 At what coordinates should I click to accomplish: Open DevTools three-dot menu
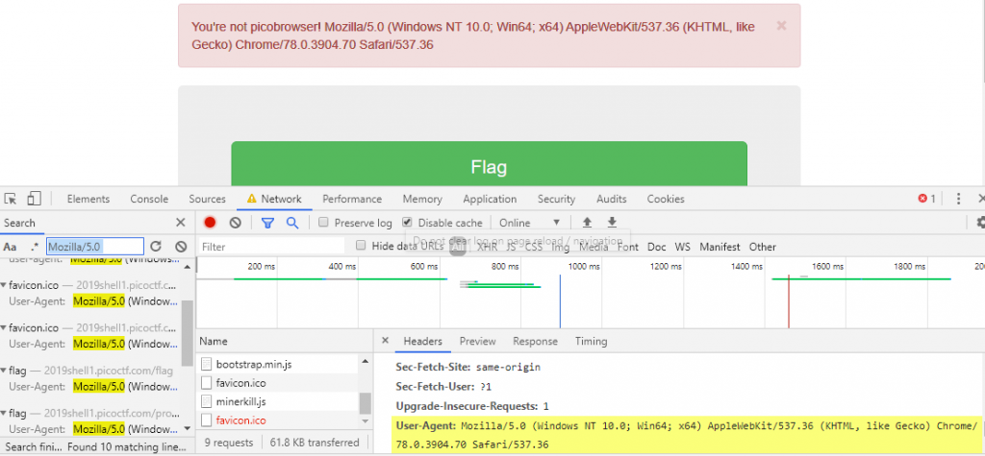pyautogui.click(x=959, y=199)
